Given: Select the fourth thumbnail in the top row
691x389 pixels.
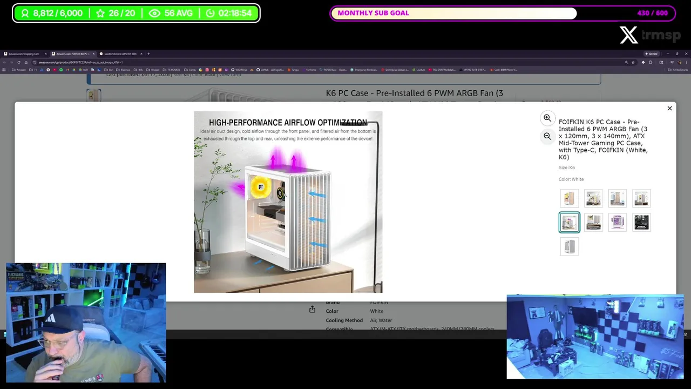Looking at the screenshot, I should (641, 198).
